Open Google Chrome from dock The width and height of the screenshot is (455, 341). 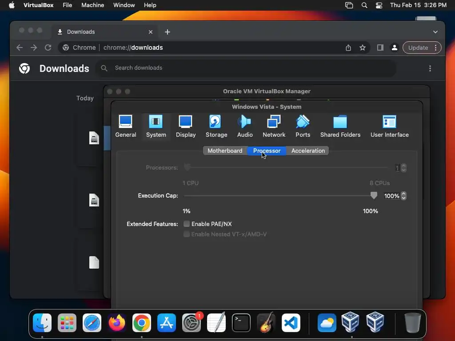[142, 323]
